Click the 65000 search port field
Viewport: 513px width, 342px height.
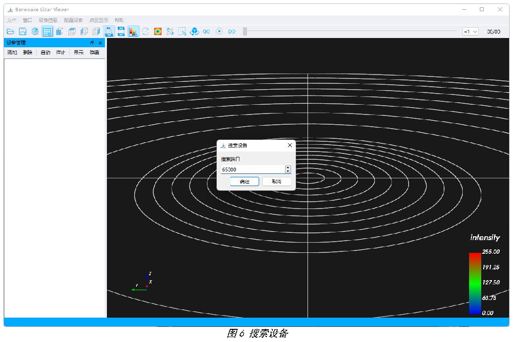(253, 170)
